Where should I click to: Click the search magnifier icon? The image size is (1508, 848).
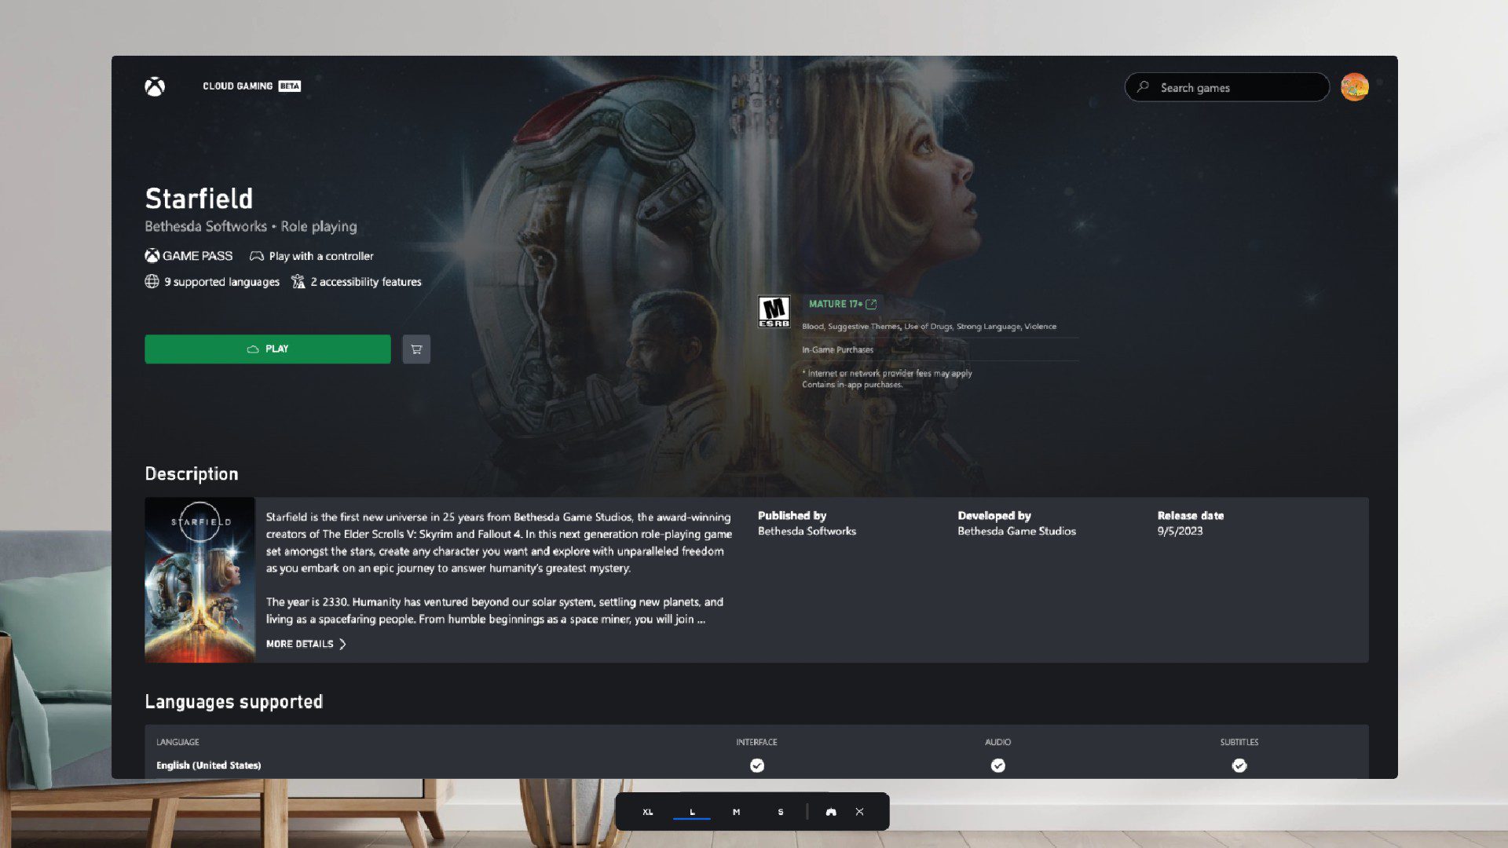(x=1143, y=87)
